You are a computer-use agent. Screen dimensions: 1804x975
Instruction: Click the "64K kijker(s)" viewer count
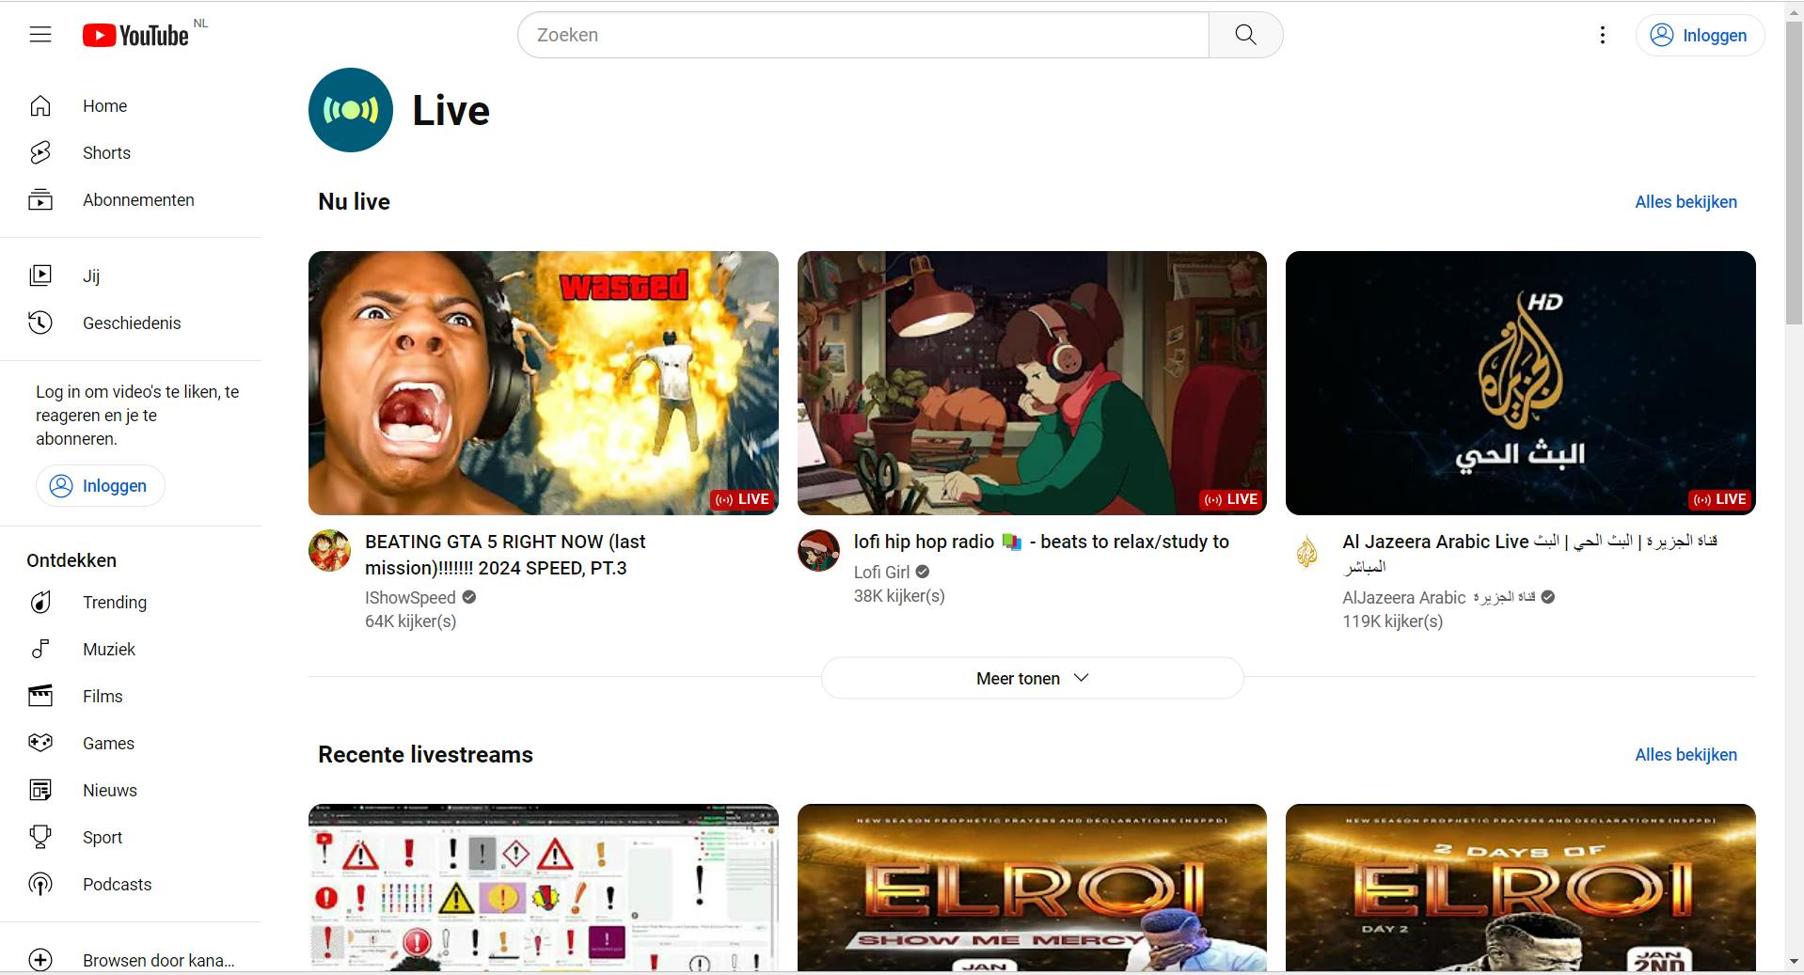click(410, 621)
